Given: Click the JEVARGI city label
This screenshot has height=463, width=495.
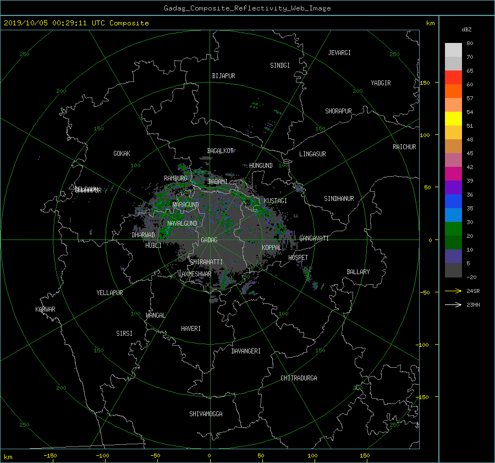Looking at the screenshot, I should pos(339,53).
